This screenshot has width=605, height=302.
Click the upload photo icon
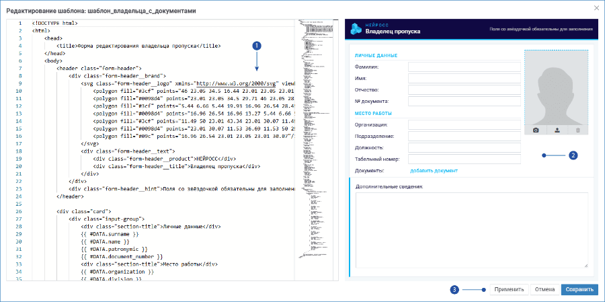pyautogui.click(x=557, y=130)
